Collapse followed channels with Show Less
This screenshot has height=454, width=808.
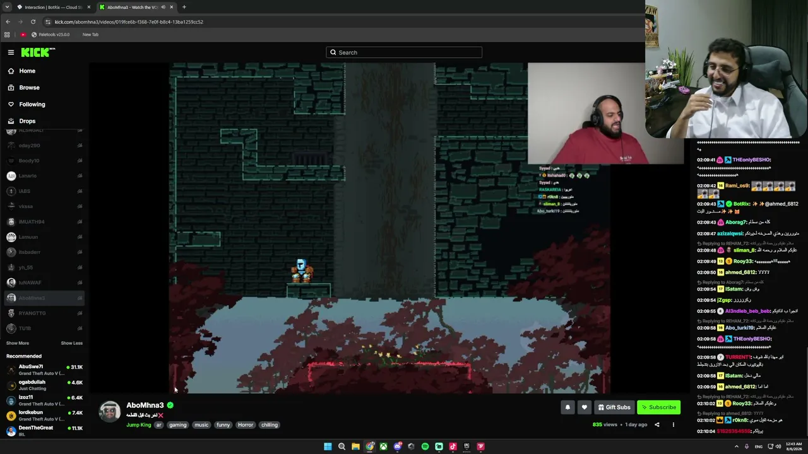coord(71,343)
